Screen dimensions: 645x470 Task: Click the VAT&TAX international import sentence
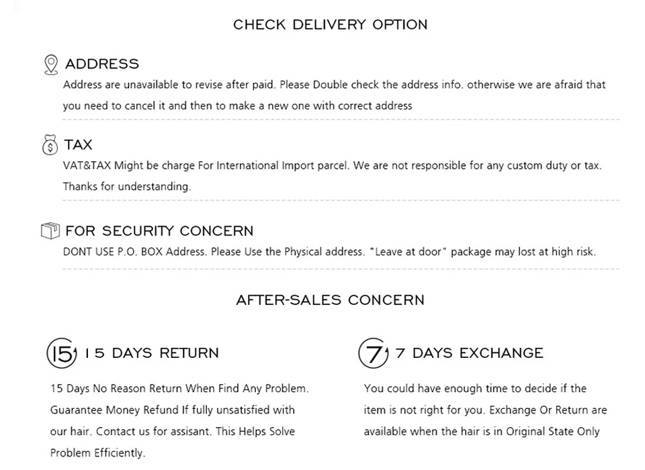(x=333, y=166)
